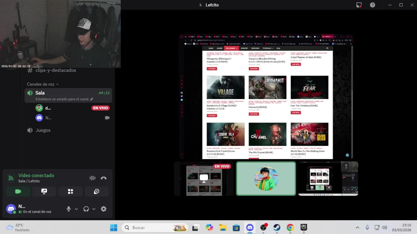Open the Mewgenics [ElAmigos] title link

point(220,60)
